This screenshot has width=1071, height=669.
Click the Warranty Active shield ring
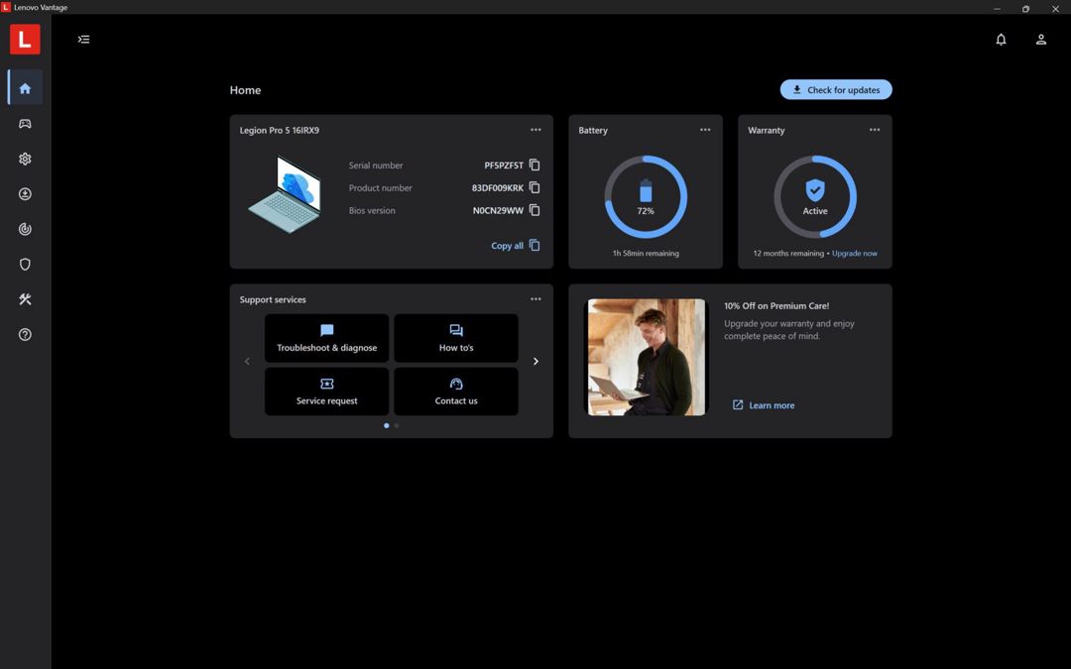[815, 196]
